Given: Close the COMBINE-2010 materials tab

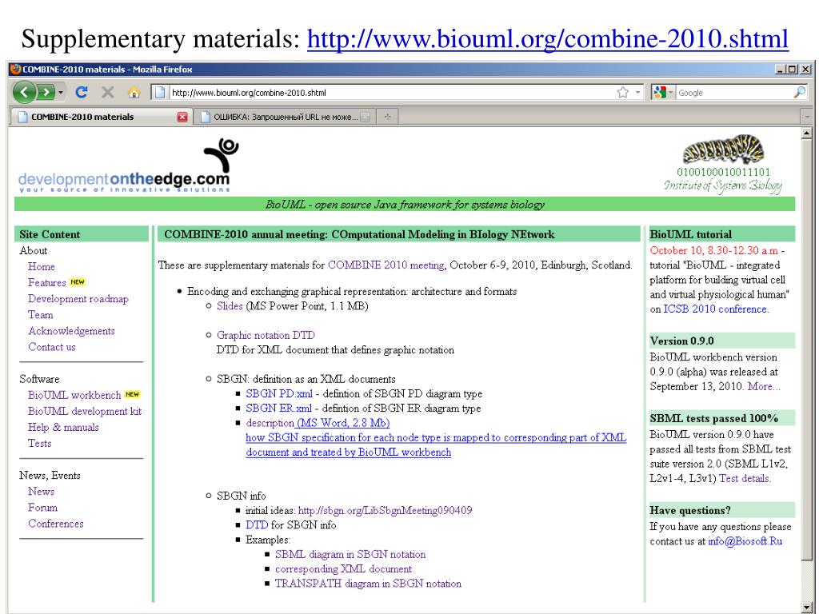Looking at the screenshot, I should pyautogui.click(x=182, y=117).
